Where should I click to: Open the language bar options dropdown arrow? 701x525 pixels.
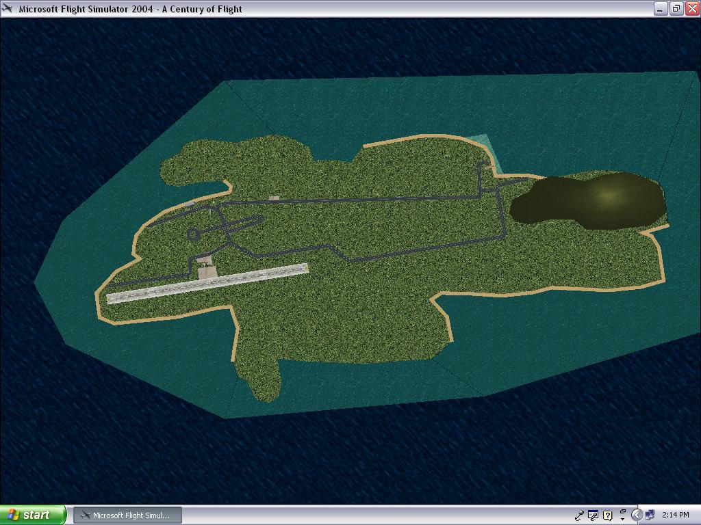622,519
